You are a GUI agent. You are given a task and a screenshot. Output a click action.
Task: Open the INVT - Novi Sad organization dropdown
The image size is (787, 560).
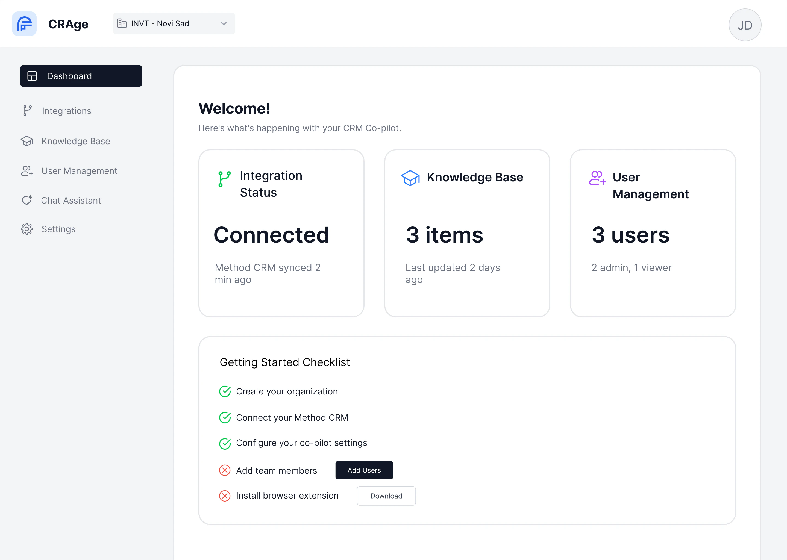tap(174, 23)
